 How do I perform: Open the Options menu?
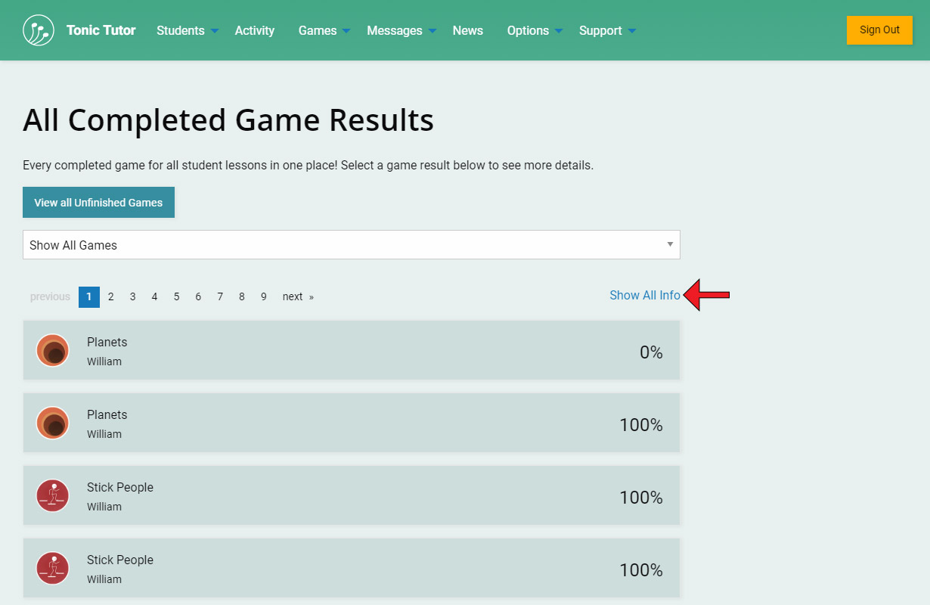(535, 31)
